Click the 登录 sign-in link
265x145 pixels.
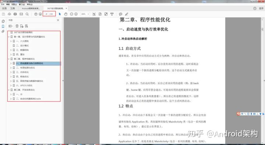(x=261, y=8)
